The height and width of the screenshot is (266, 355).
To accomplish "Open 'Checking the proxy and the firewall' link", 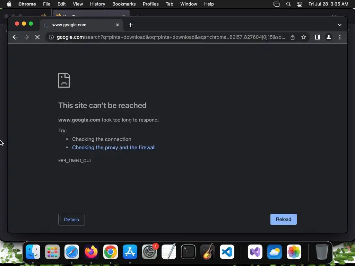I will click(x=114, y=148).
